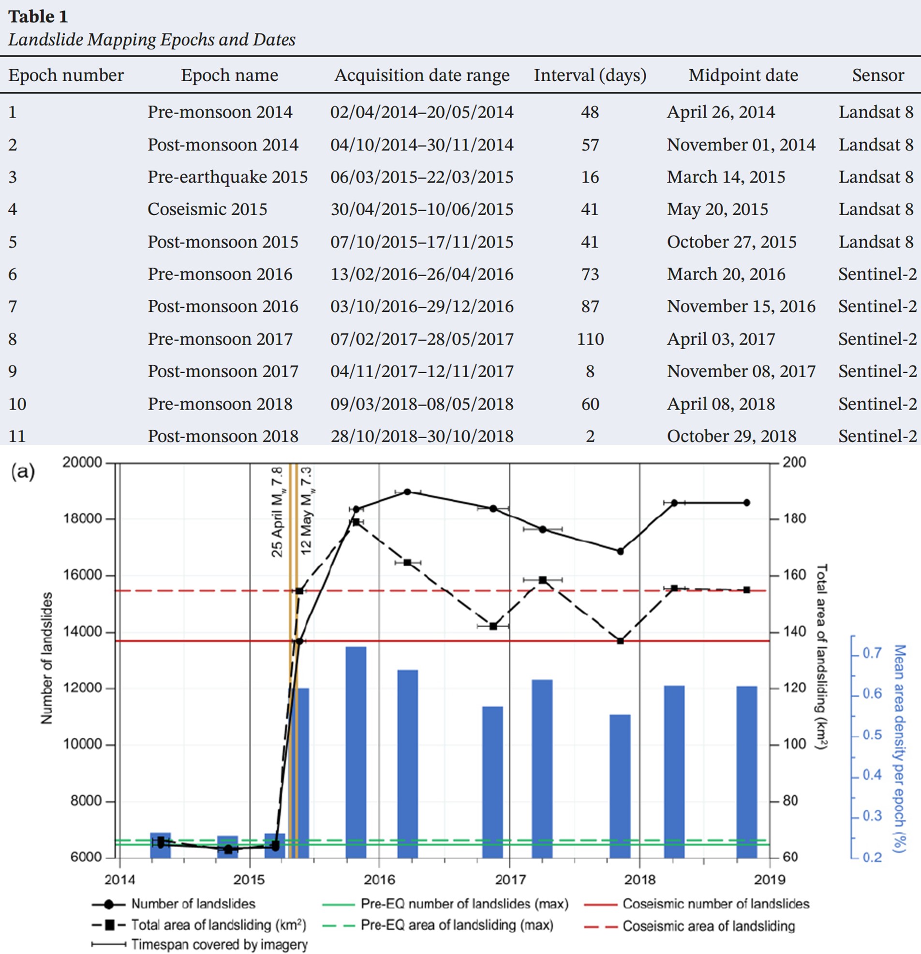Click date range "03/10/2016–29/12/2016"
Image resolution: width=921 pixels, height=954 pixels.
(422, 307)
